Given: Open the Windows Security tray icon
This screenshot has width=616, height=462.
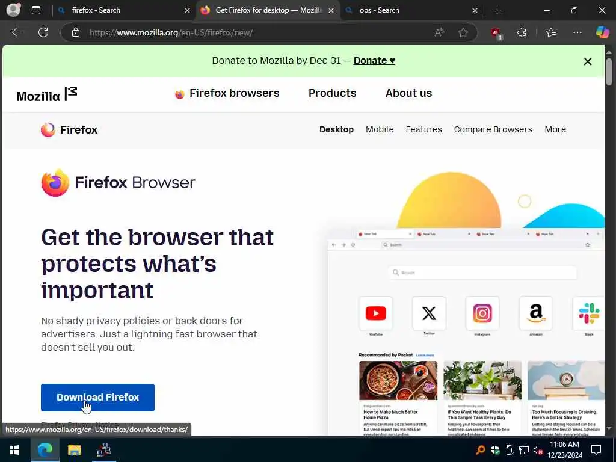Looking at the screenshot, I should click(x=495, y=450).
